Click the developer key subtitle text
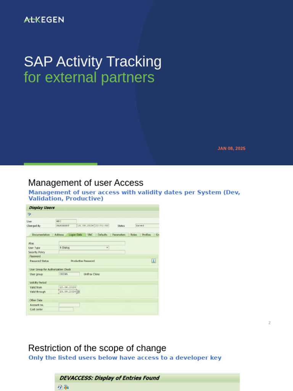This screenshot has width=293, height=391. coord(125,357)
